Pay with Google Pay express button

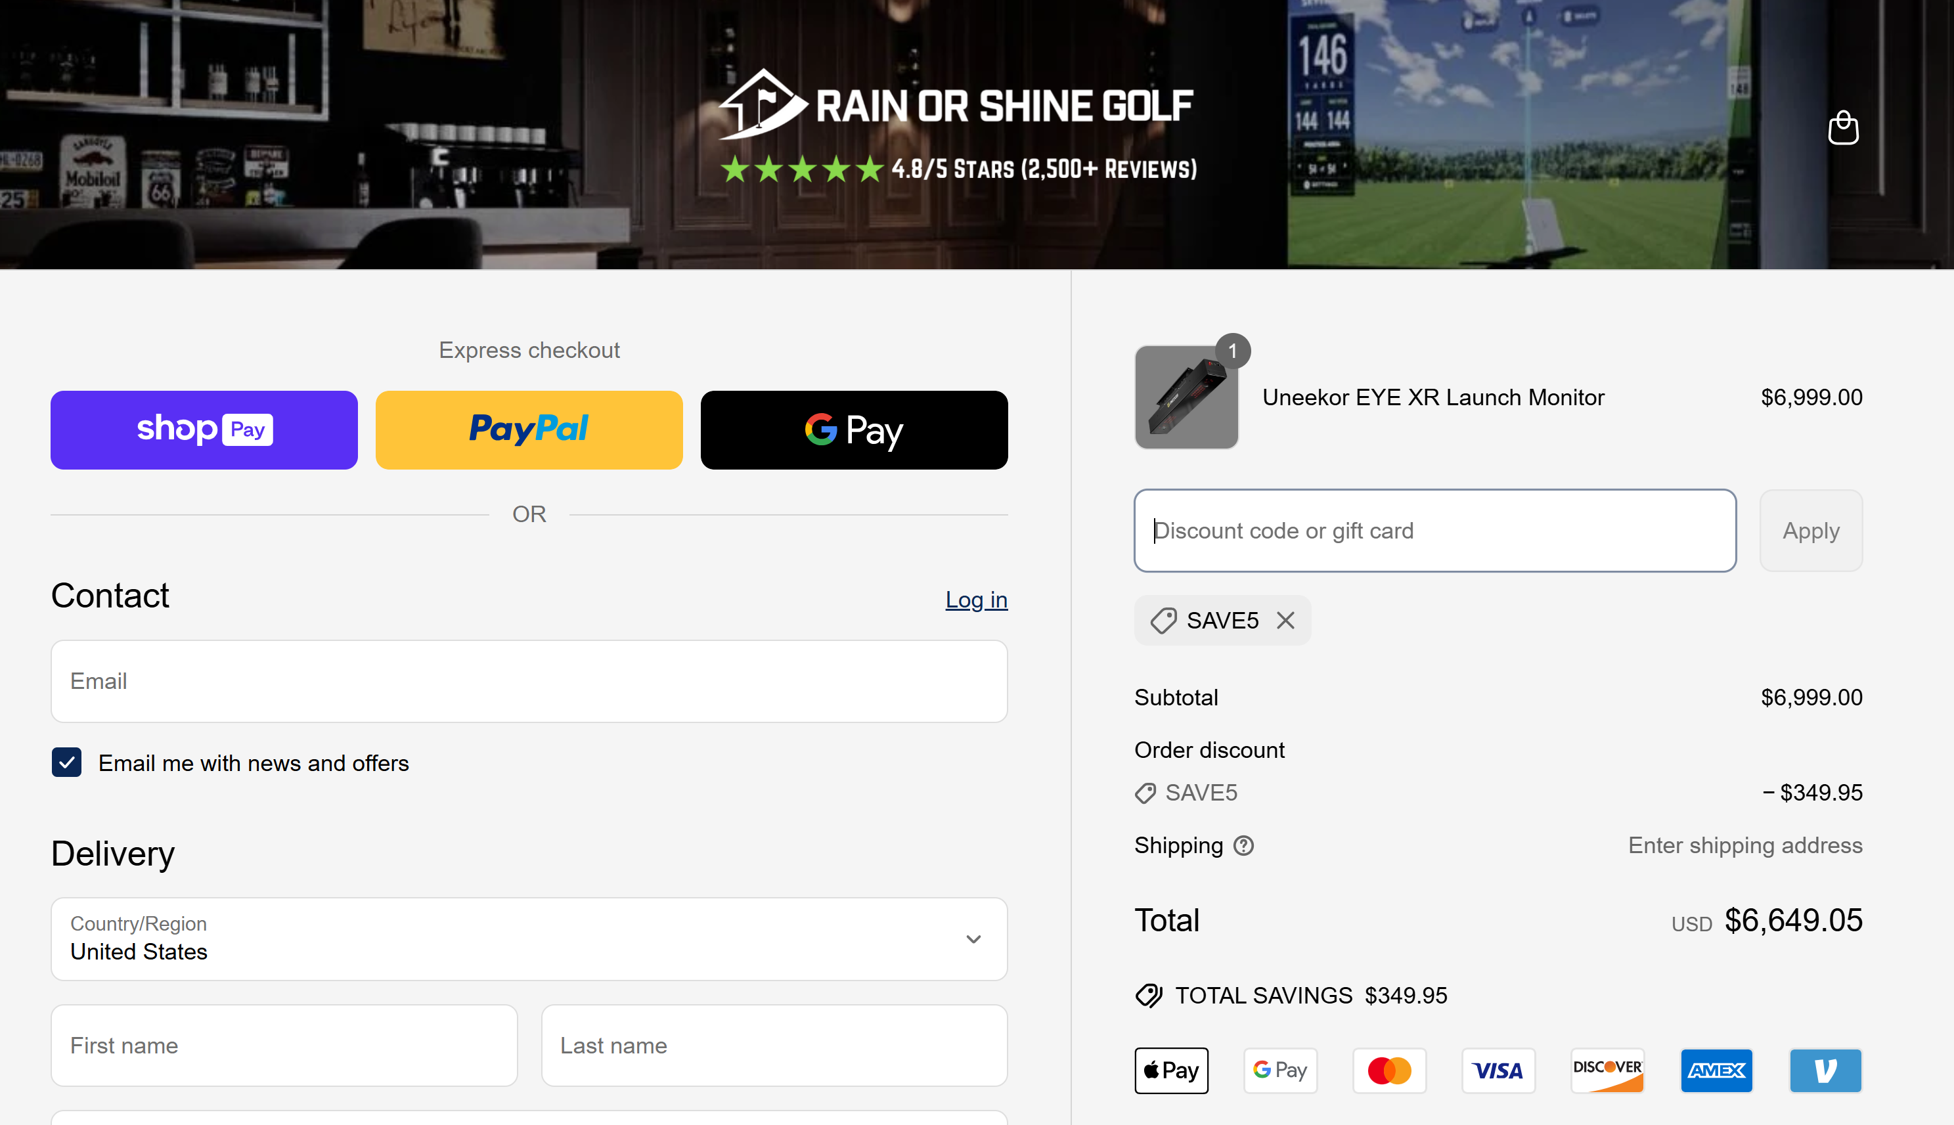coord(854,430)
